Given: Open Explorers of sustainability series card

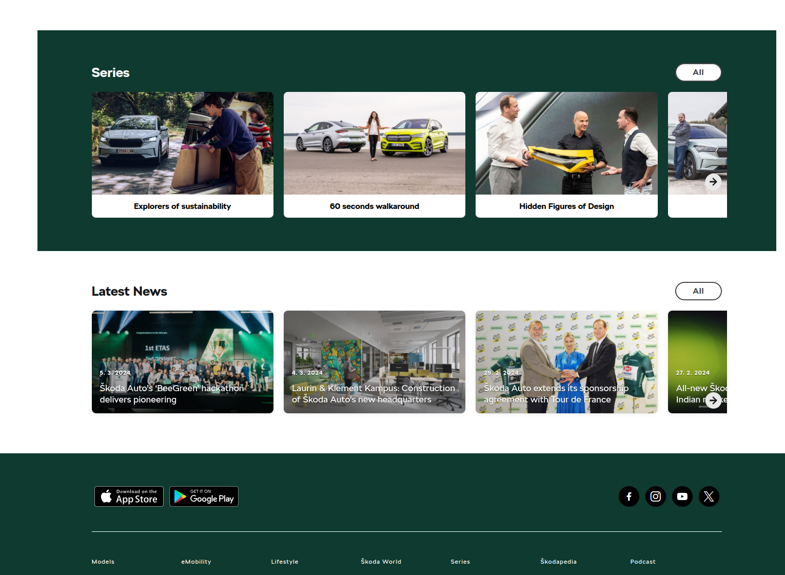Looking at the screenshot, I should click(183, 155).
